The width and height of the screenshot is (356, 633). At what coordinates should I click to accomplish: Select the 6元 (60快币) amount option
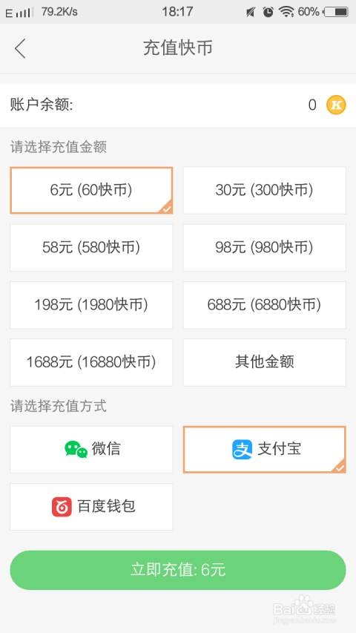pos(91,191)
